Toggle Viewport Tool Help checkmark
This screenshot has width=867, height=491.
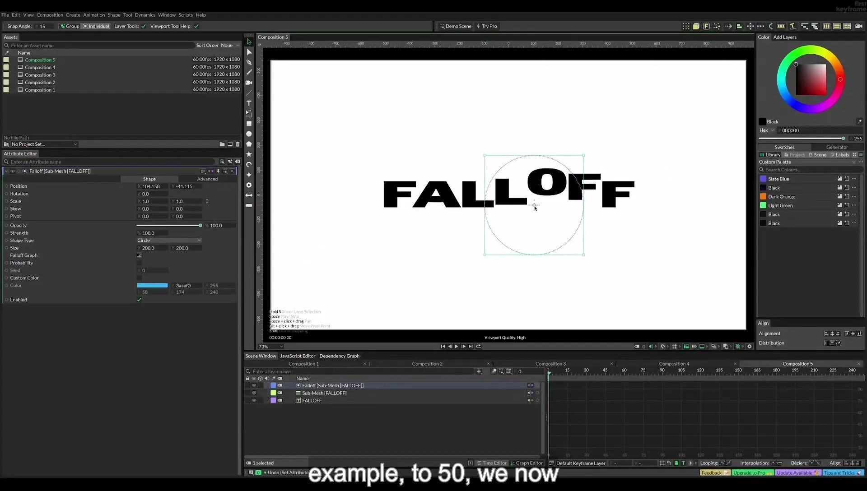click(x=196, y=26)
